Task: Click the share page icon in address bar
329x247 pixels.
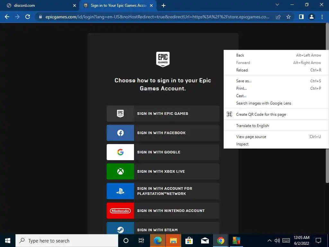Action: coord(278,17)
